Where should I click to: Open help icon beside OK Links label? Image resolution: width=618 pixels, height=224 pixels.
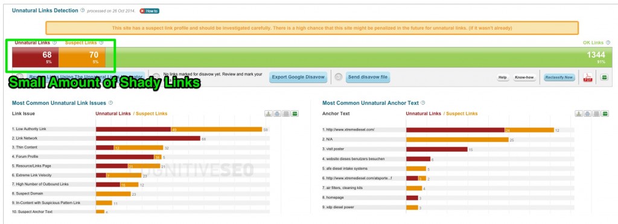(608, 42)
